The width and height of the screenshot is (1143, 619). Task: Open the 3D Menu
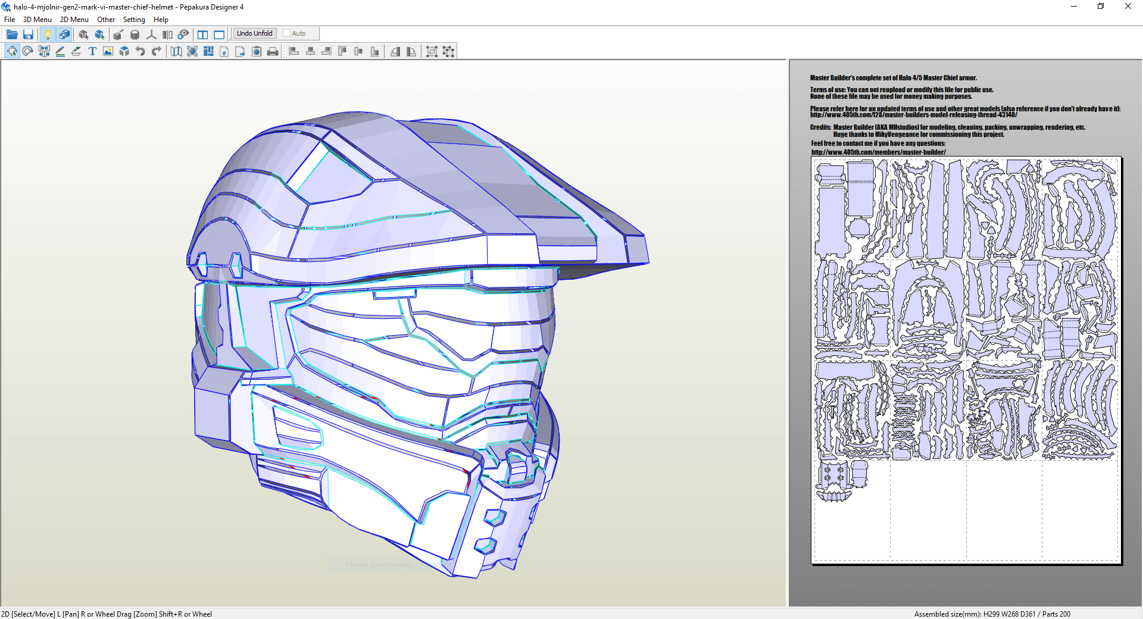(37, 20)
